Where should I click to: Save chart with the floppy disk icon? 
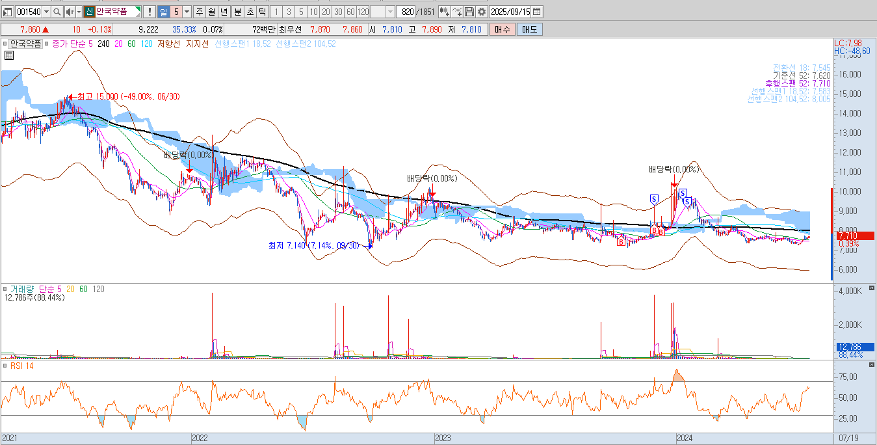469,12
